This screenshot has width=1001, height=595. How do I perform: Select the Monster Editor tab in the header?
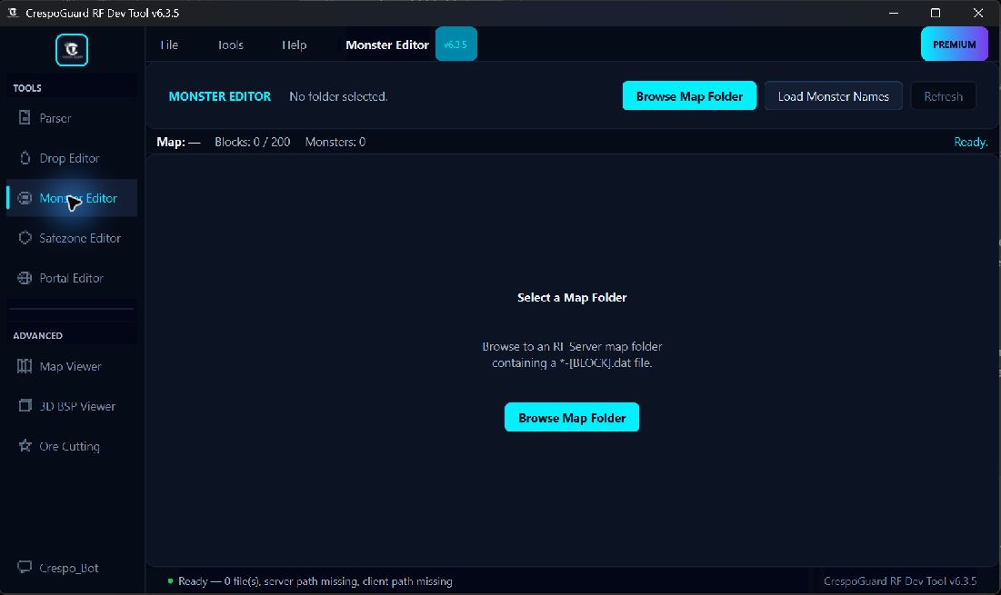click(387, 45)
